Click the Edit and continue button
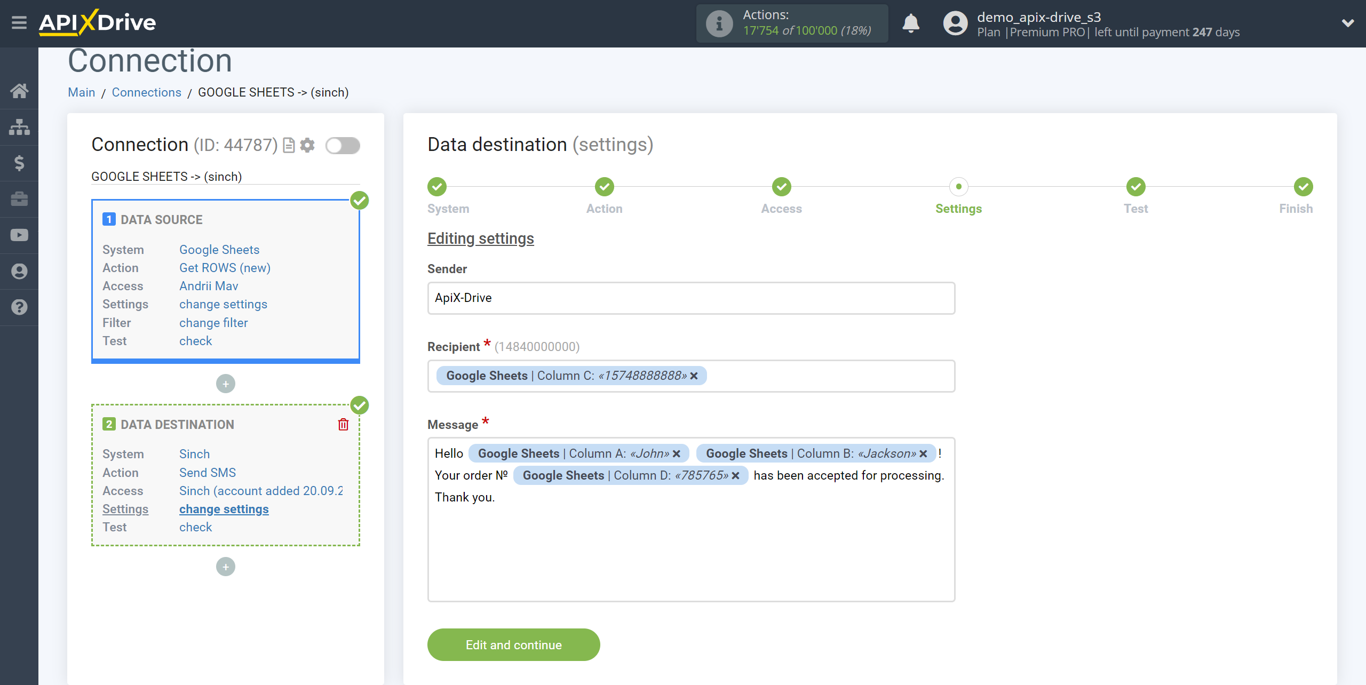Viewport: 1366px width, 685px height. click(x=513, y=645)
